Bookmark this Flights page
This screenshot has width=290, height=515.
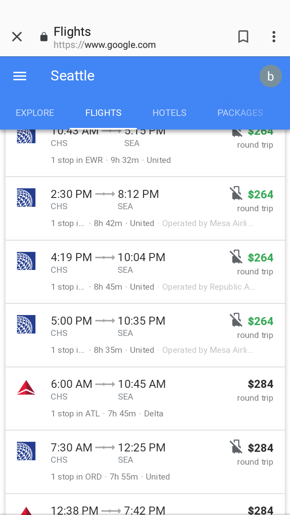[x=243, y=37]
